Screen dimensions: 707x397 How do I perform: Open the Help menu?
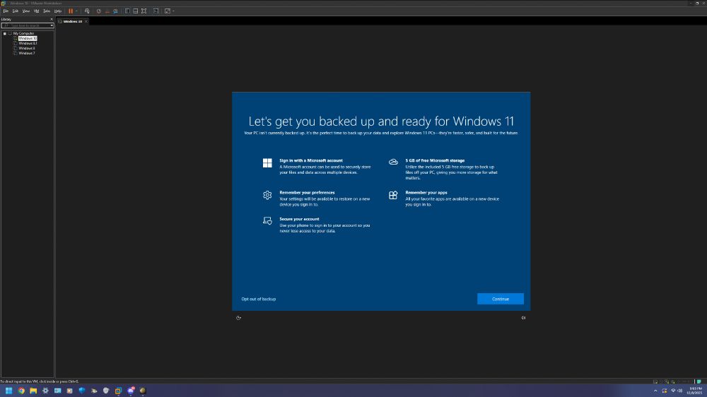point(58,11)
